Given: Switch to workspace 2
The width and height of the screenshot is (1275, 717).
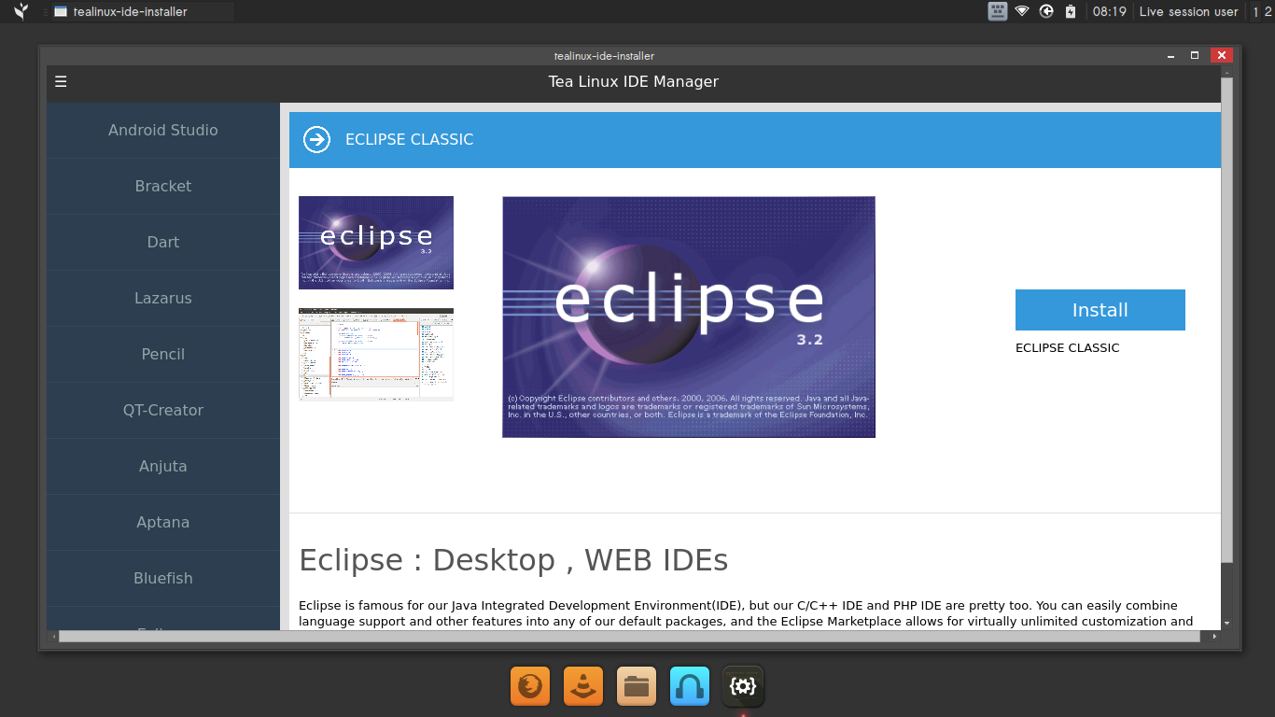Looking at the screenshot, I should 1268,11.
